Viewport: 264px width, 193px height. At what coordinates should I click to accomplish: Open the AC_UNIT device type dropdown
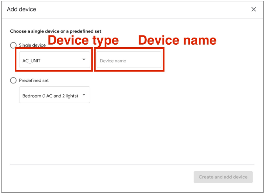coord(54,61)
